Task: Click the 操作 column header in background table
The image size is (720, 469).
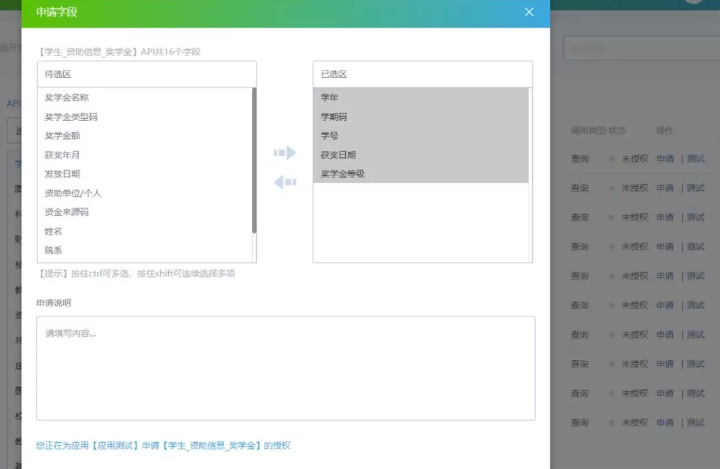Action: click(664, 130)
